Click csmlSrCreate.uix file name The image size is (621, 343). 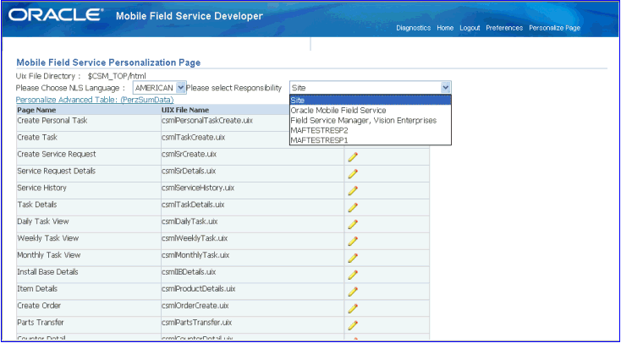click(190, 154)
